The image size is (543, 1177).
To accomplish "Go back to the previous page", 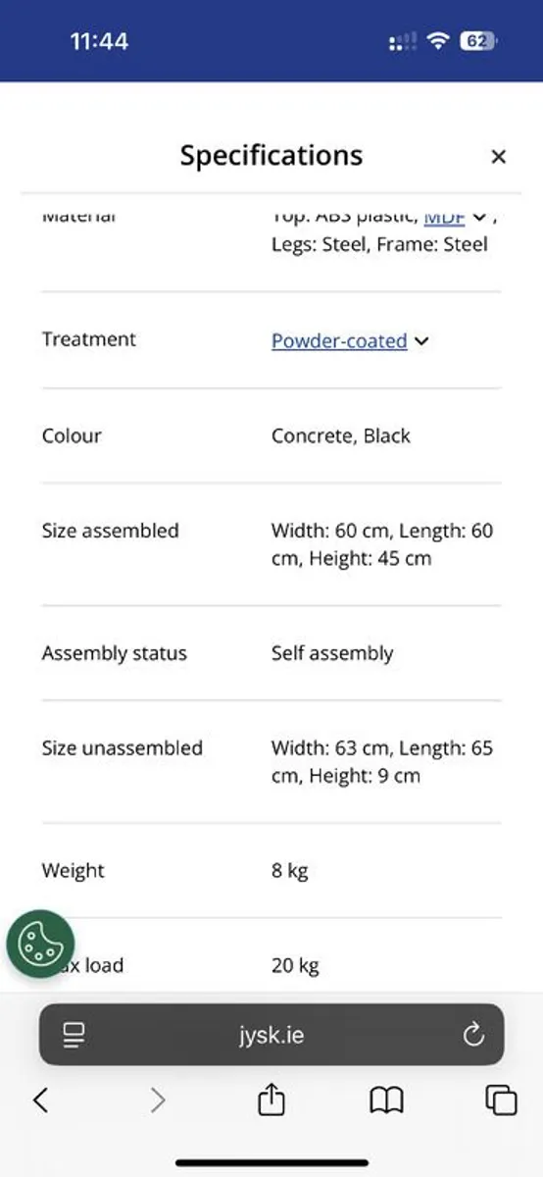I will (40, 1100).
